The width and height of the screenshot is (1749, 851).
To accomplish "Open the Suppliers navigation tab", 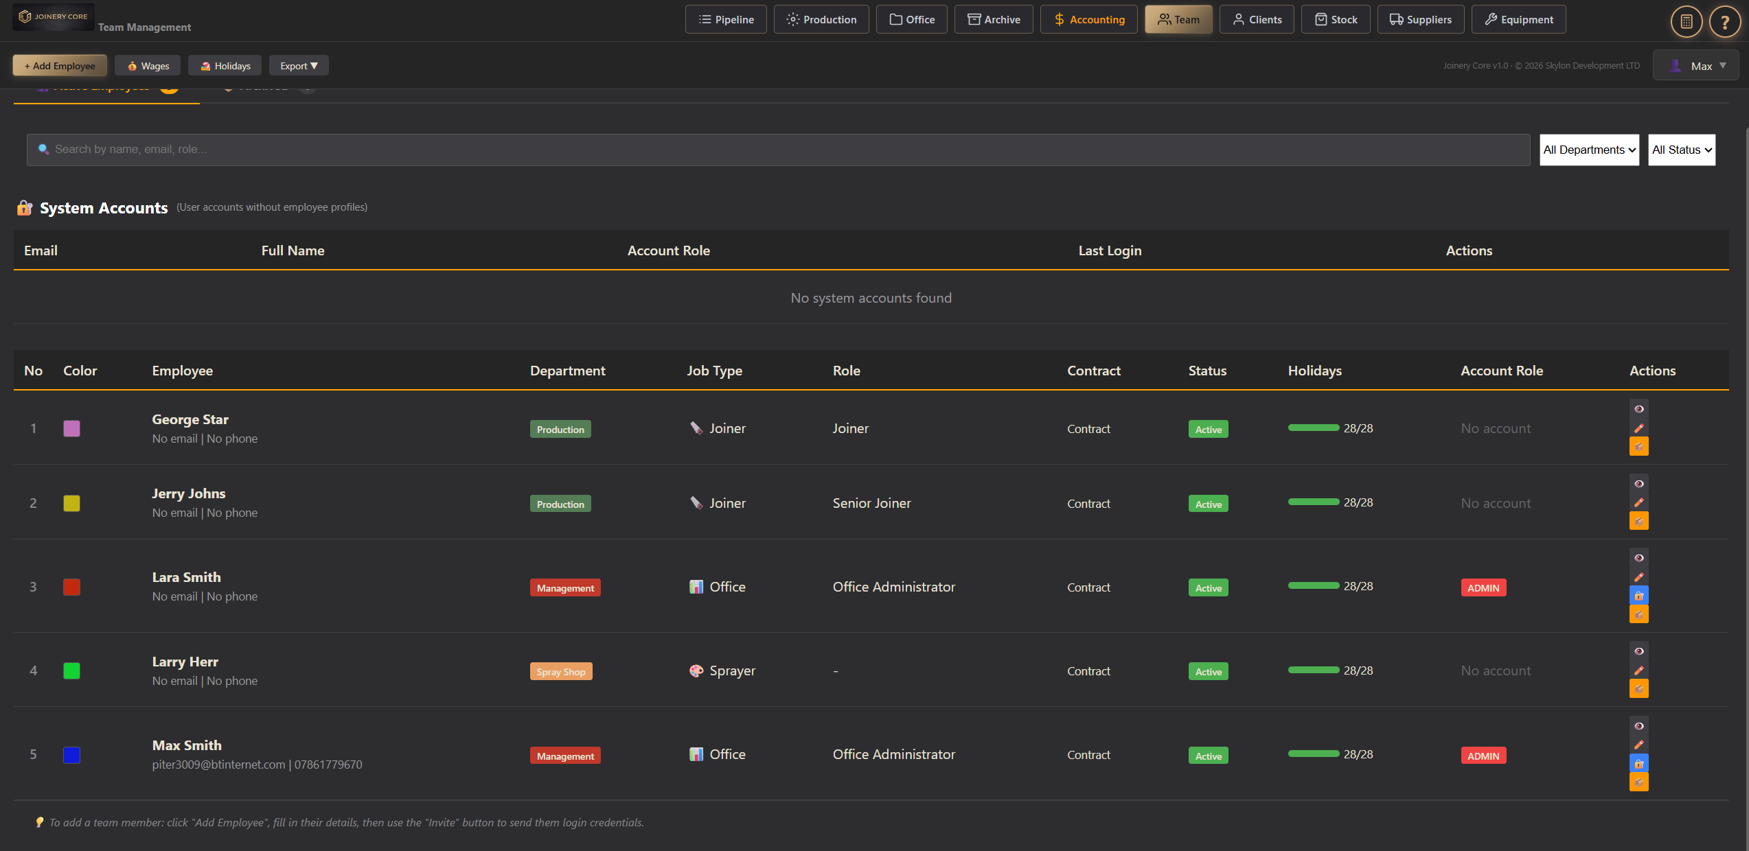I will click(1420, 19).
